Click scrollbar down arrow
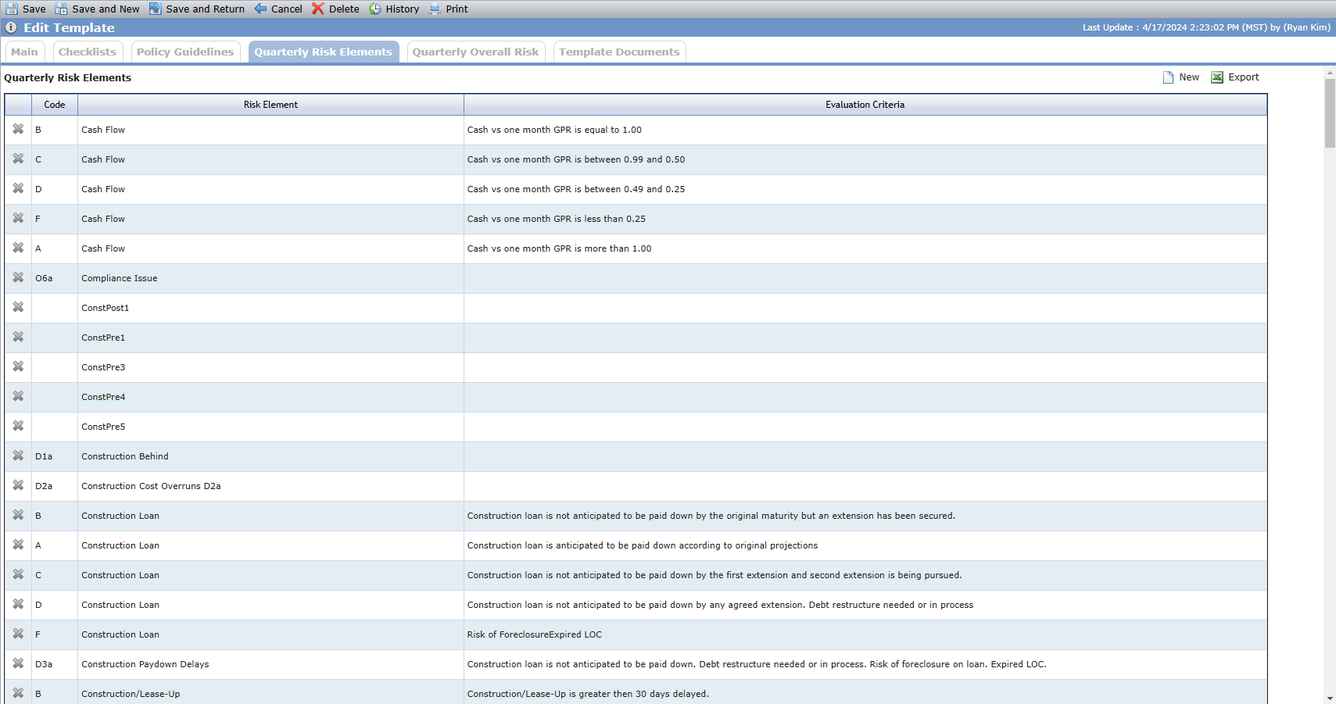 coord(1330,699)
